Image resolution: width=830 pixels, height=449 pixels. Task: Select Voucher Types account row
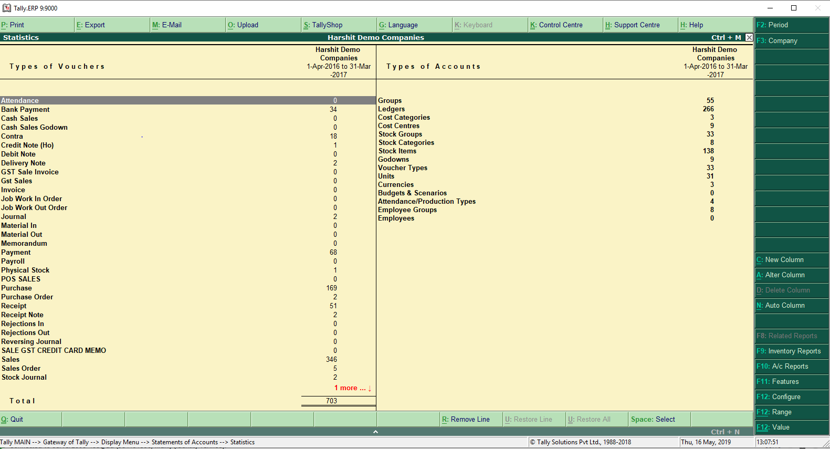[565, 168]
